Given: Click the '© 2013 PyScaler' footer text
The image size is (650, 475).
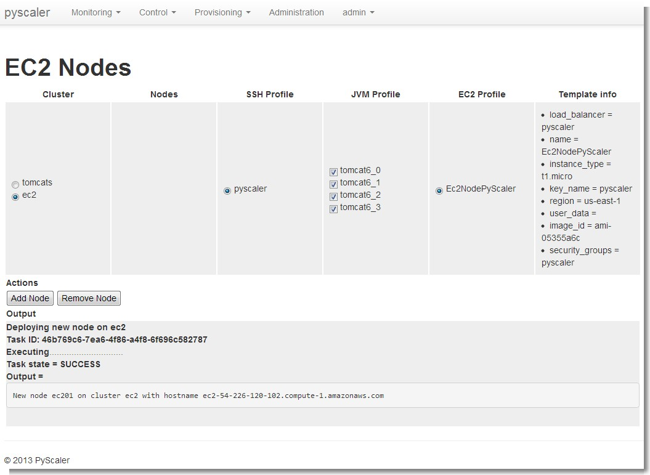Looking at the screenshot, I should point(37,460).
